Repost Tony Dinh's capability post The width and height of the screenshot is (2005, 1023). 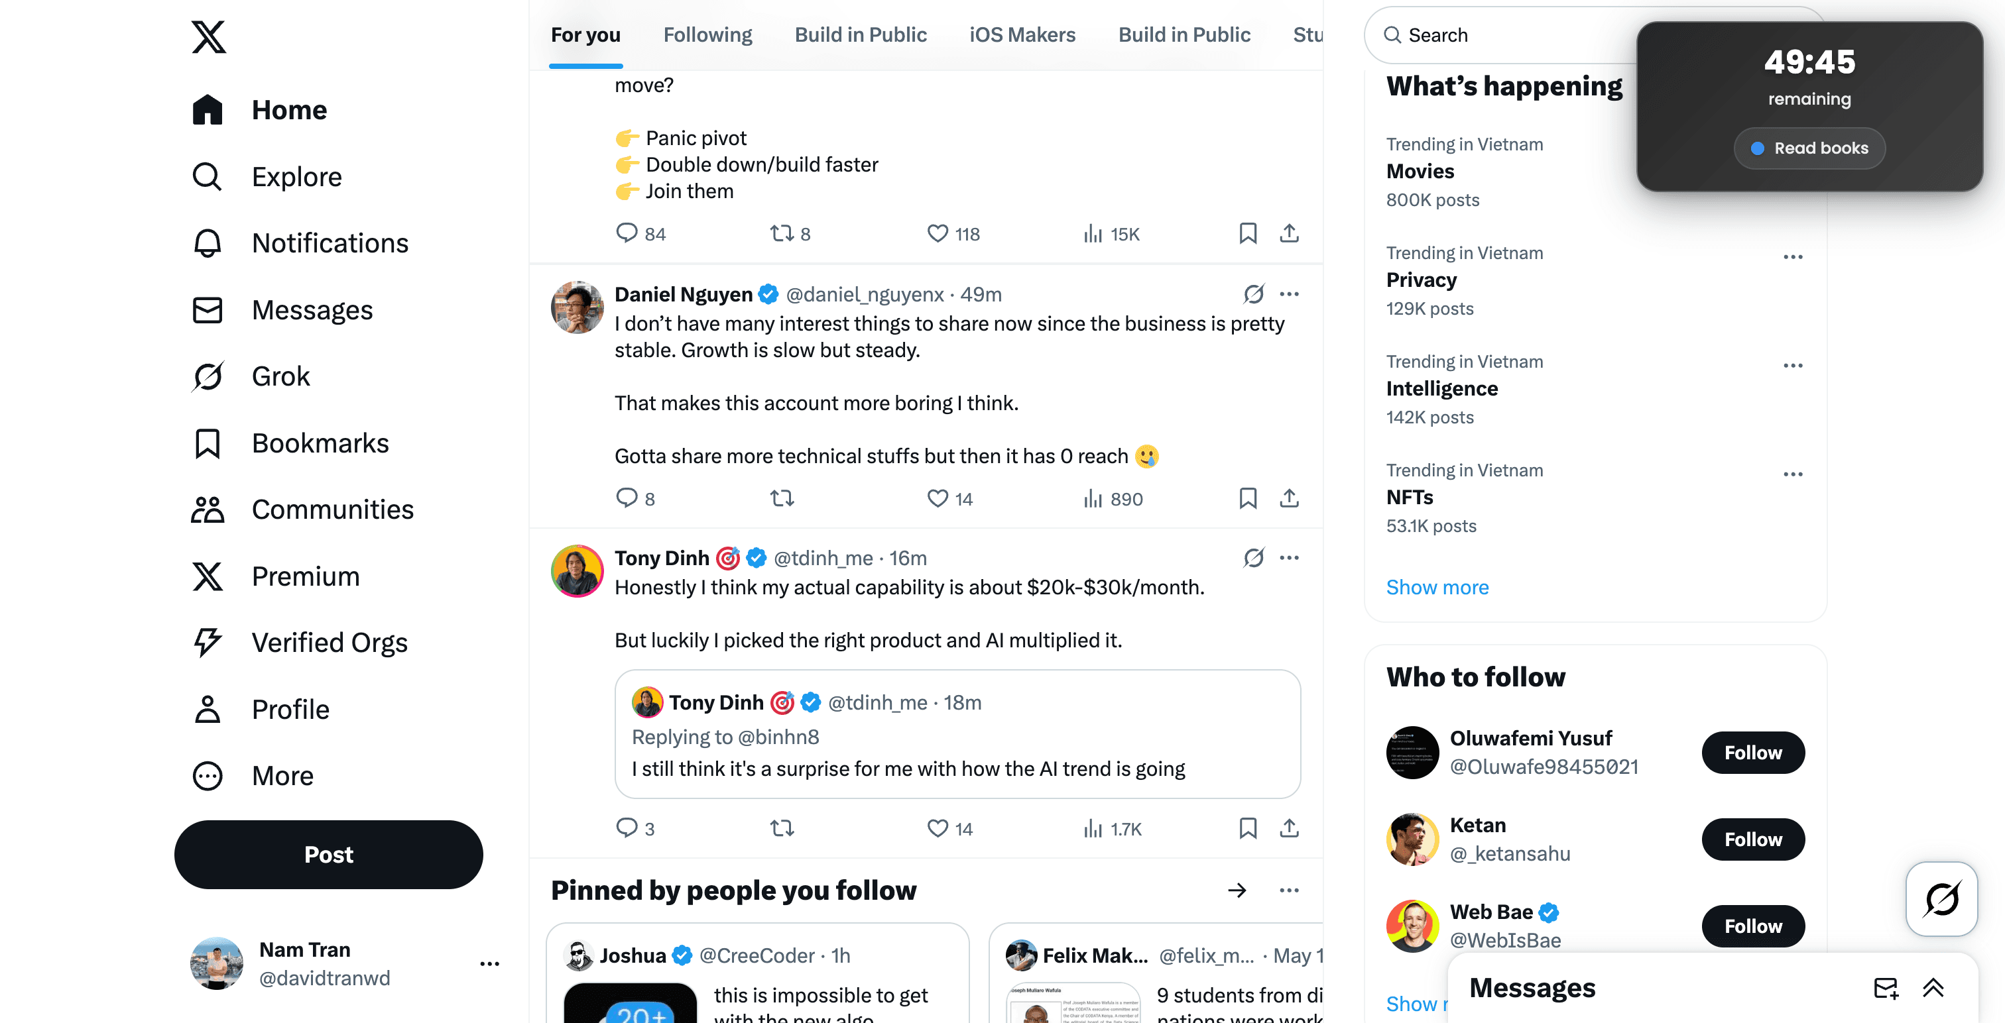[x=782, y=828]
